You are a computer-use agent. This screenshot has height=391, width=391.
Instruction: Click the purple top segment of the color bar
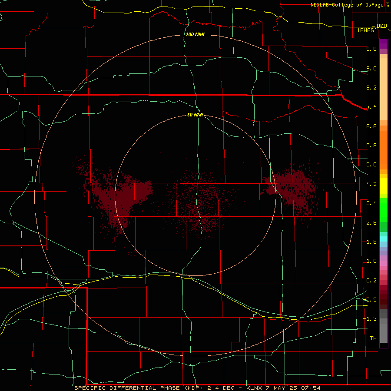click(x=384, y=44)
